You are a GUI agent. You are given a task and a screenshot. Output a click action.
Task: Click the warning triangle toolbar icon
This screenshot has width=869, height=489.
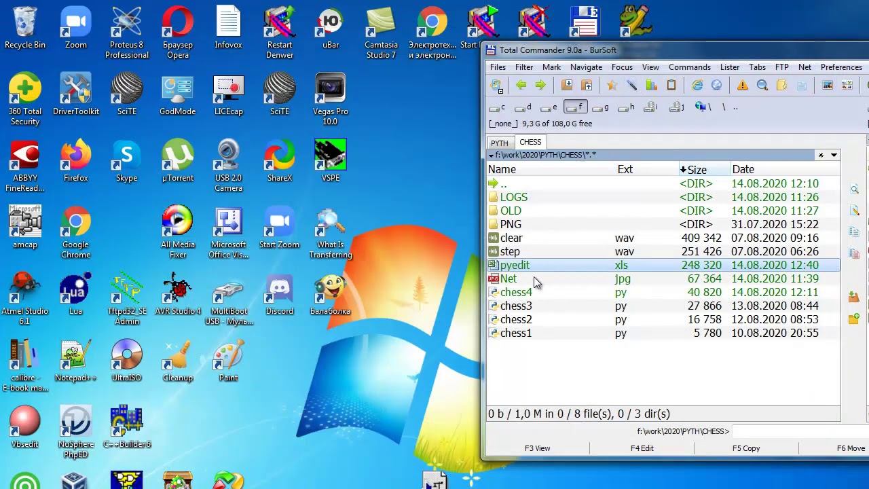click(x=743, y=85)
